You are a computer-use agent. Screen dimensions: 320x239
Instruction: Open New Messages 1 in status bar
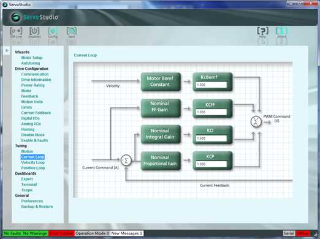coord(127,233)
